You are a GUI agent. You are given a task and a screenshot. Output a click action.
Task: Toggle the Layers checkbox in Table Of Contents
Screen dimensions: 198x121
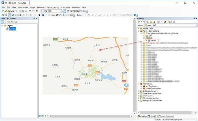click(7, 29)
